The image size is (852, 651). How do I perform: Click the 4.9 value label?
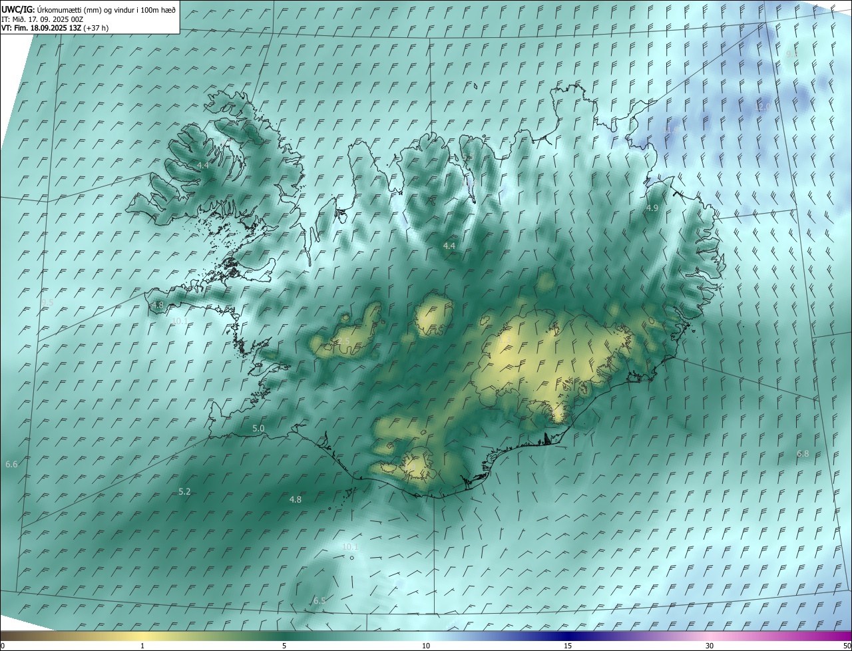coord(652,208)
